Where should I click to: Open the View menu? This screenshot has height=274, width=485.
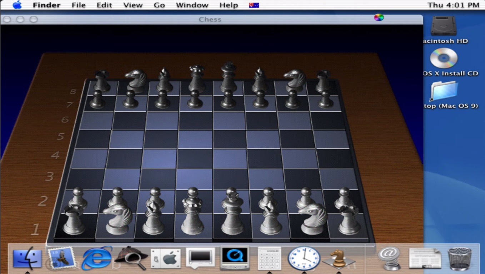(133, 5)
